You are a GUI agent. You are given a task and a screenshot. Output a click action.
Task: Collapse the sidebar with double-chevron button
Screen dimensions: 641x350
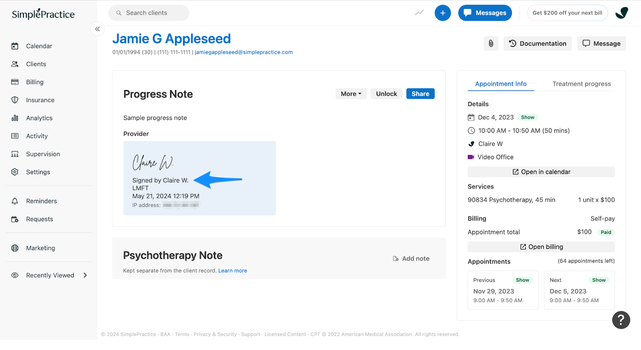click(97, 29)
